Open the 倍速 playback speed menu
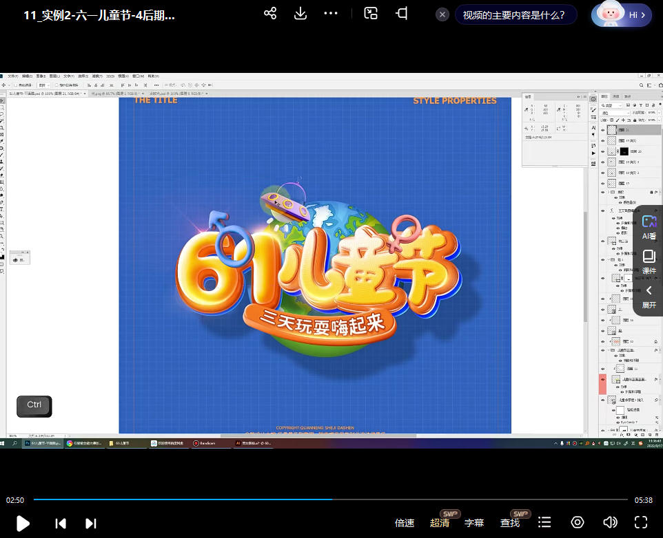The image size is (663, 538). click(x=405, y=523)
